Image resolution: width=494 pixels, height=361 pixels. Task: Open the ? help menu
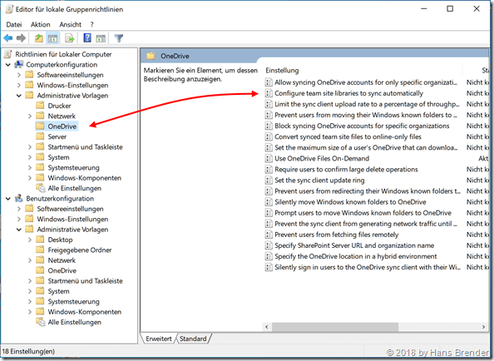click(92, 25)
